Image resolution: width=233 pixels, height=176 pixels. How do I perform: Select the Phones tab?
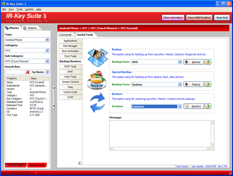(12, 28)
